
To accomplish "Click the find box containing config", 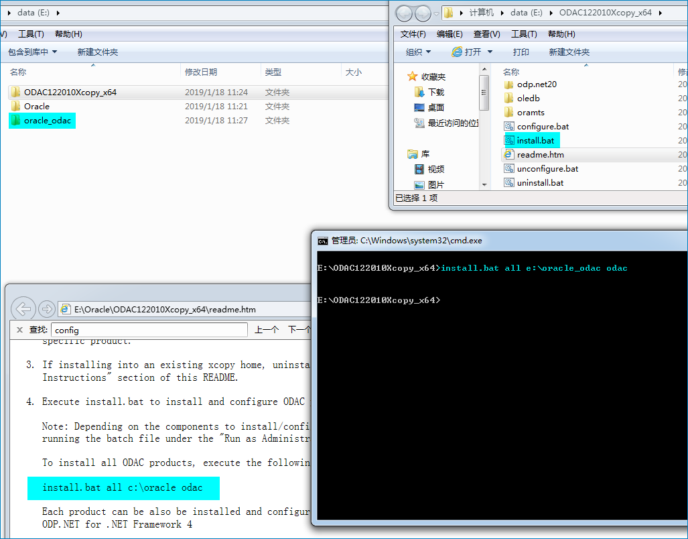I will coord(149,330).
